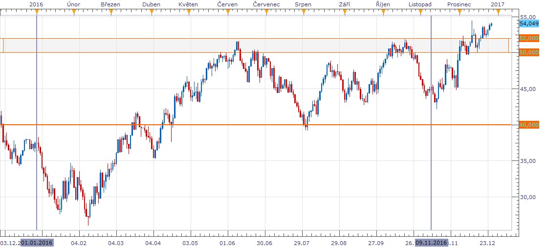
Task: Select the orange 52,000 price level tag
Action: 529,38
